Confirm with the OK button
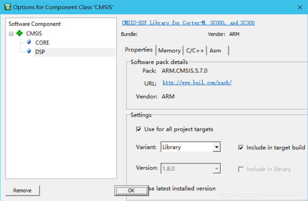The width and height of the screenshot is (308, 201). [131, 190]
